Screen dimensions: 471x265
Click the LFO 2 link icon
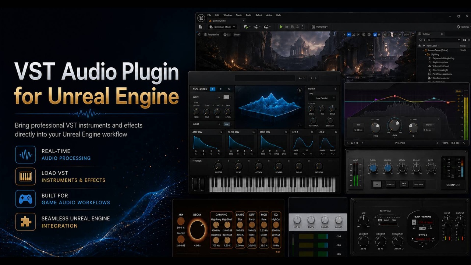click(x=336, y=132)
